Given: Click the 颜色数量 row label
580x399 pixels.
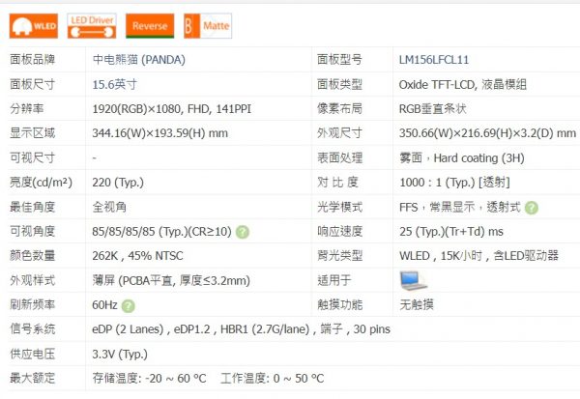Looking at the screenshot, I should [32, 256].
